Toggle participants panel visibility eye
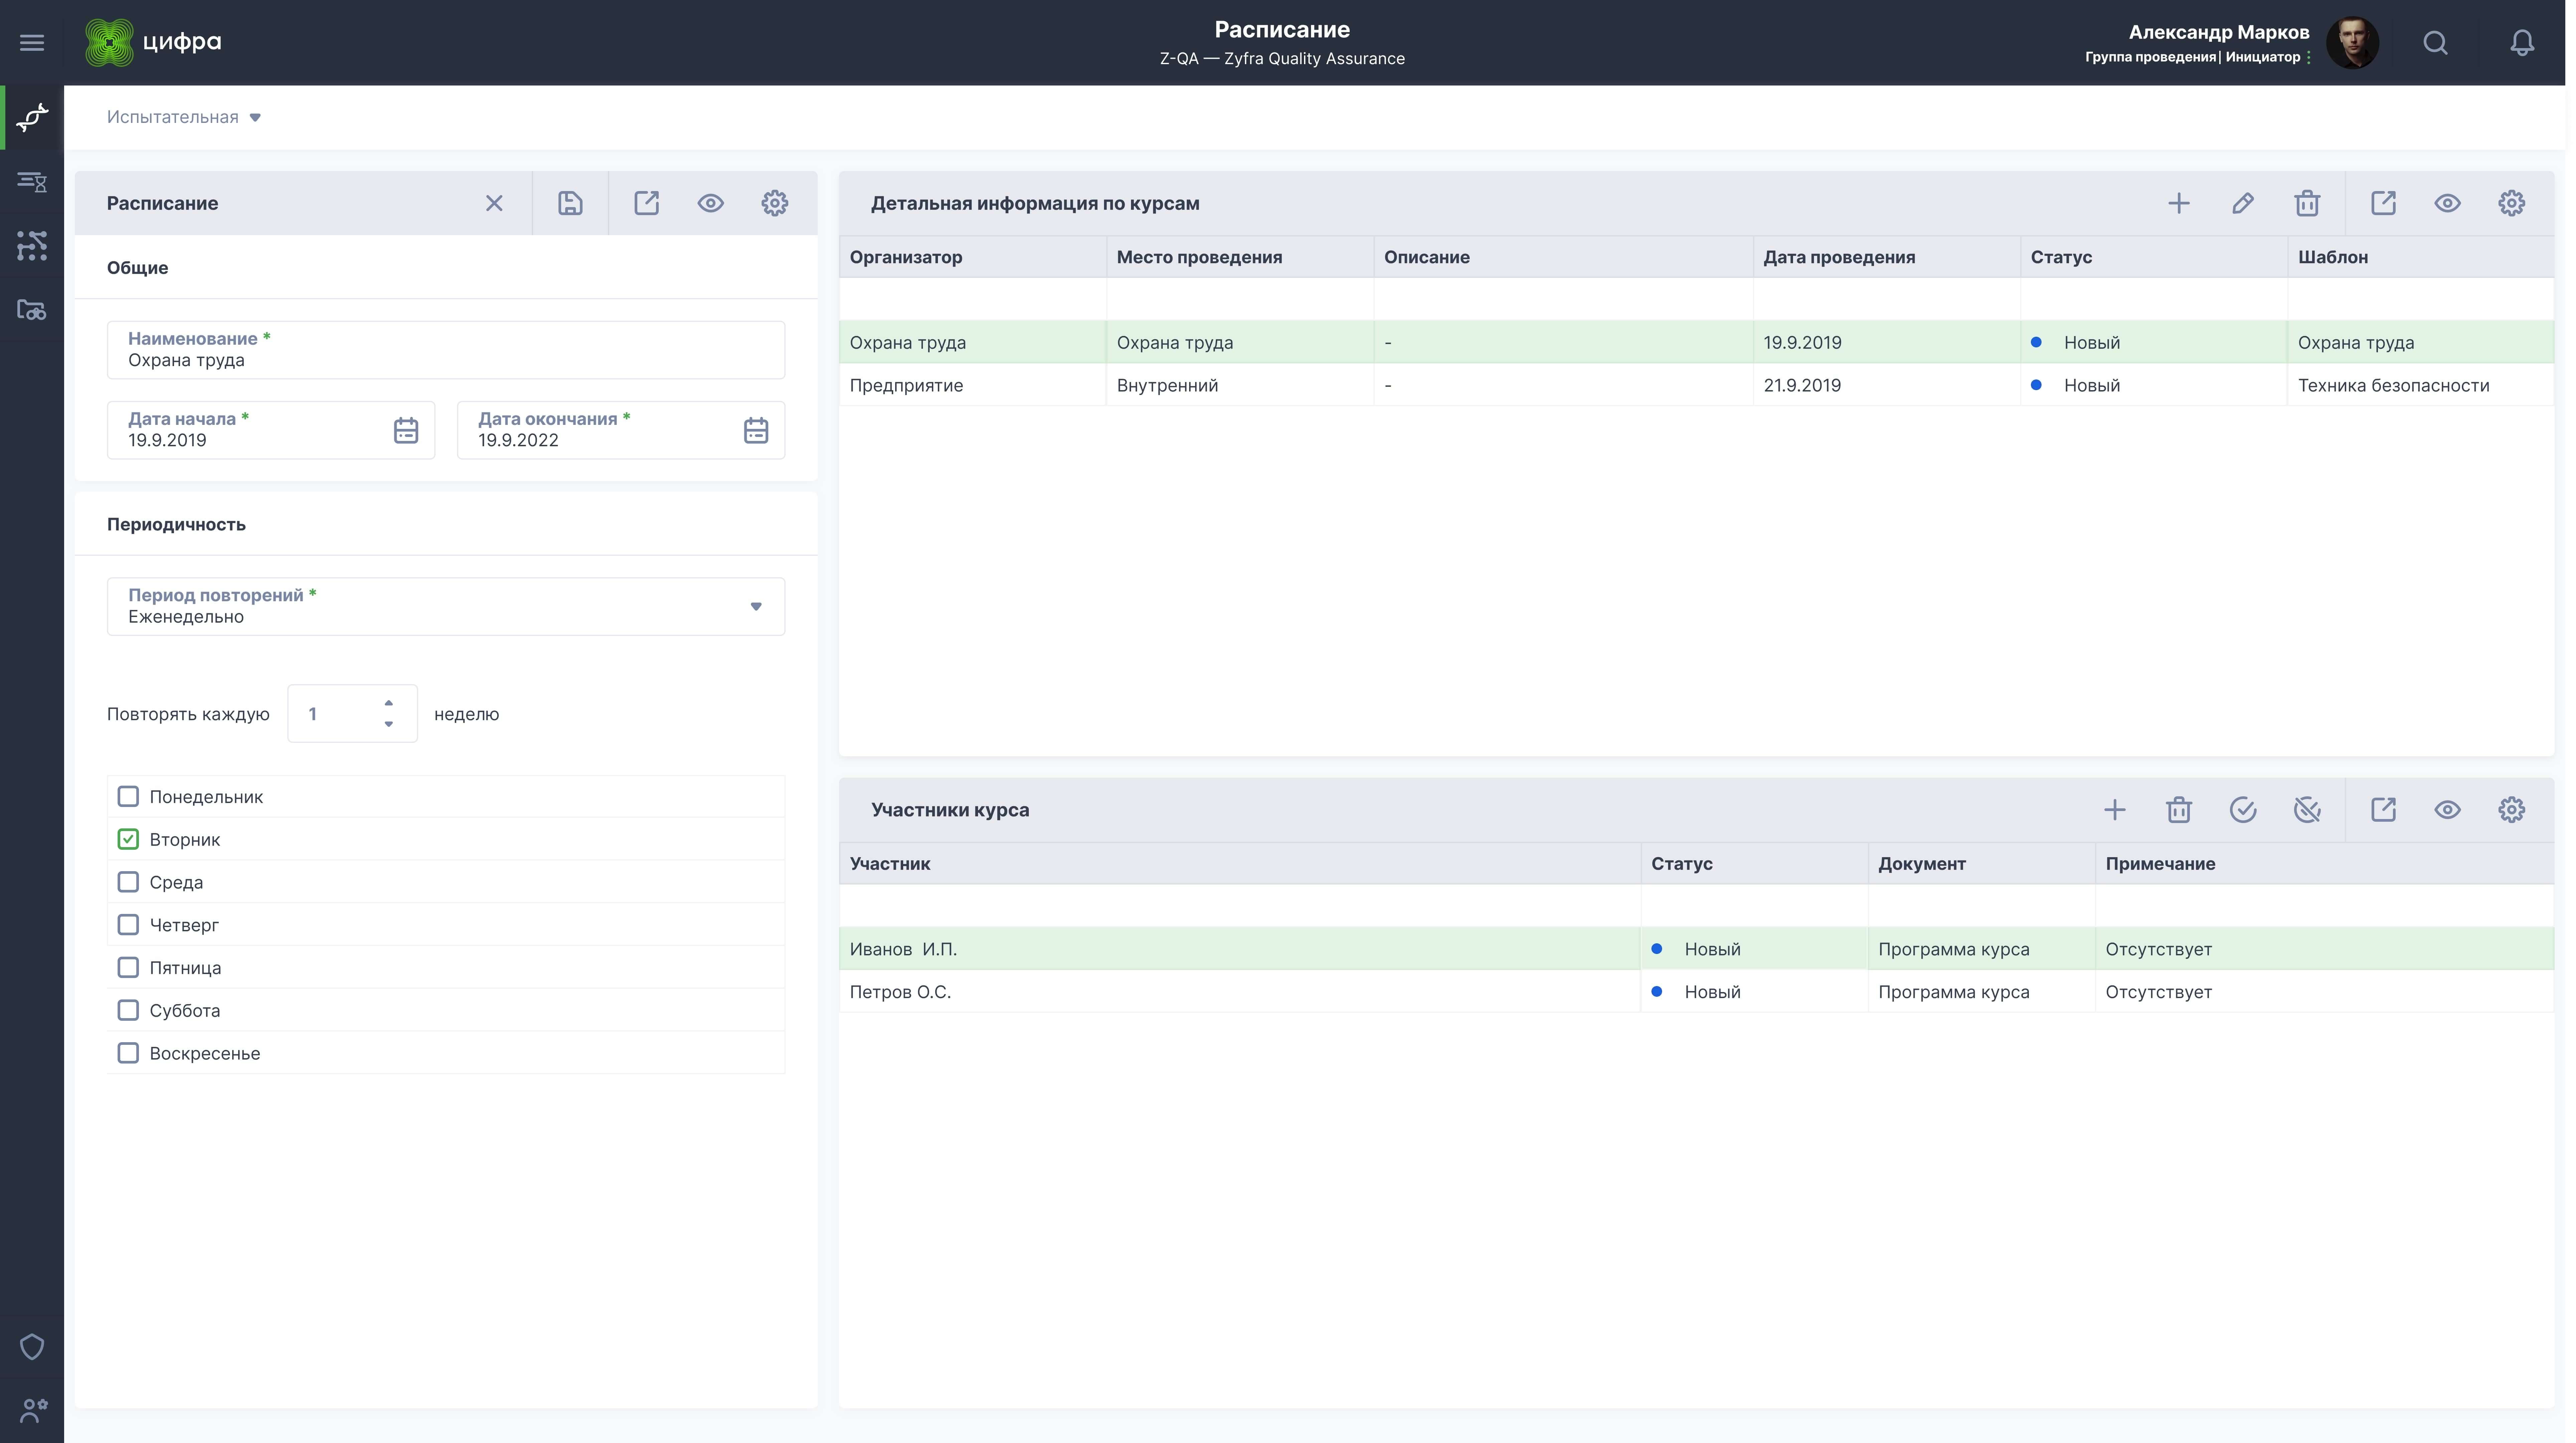This screenshot has width=2576, height=1443. pos(2447,810)
